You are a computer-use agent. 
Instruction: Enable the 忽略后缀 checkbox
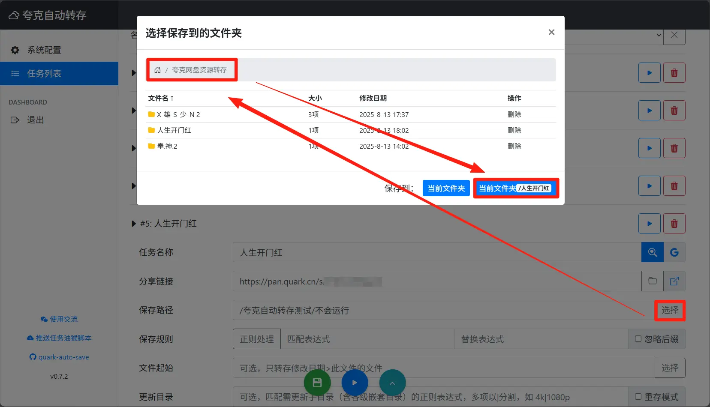pyautogui.click(x=638, y=339)
